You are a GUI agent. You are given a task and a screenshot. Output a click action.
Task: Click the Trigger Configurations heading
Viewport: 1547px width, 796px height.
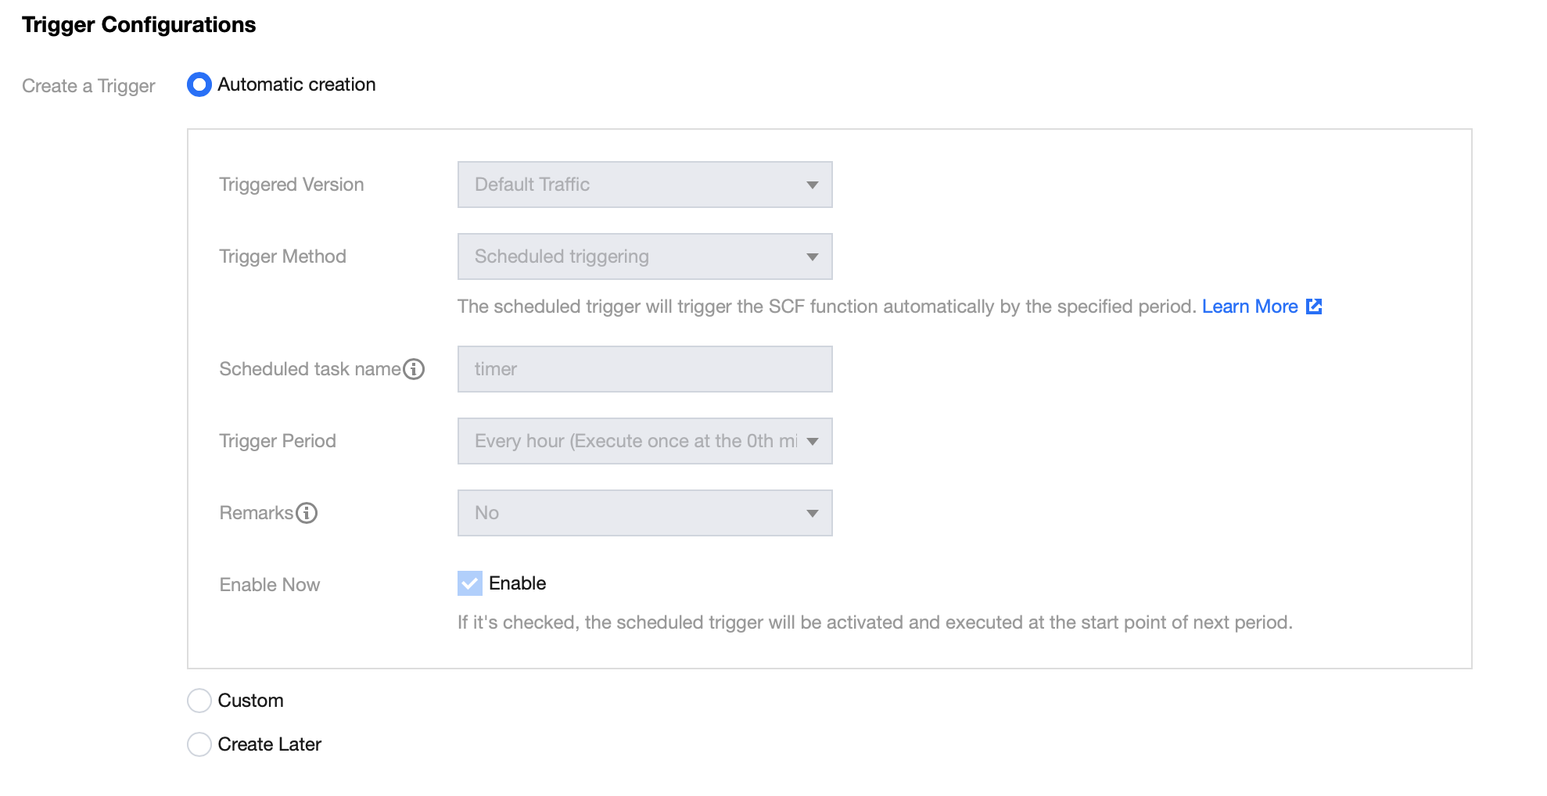coord(138,25)
